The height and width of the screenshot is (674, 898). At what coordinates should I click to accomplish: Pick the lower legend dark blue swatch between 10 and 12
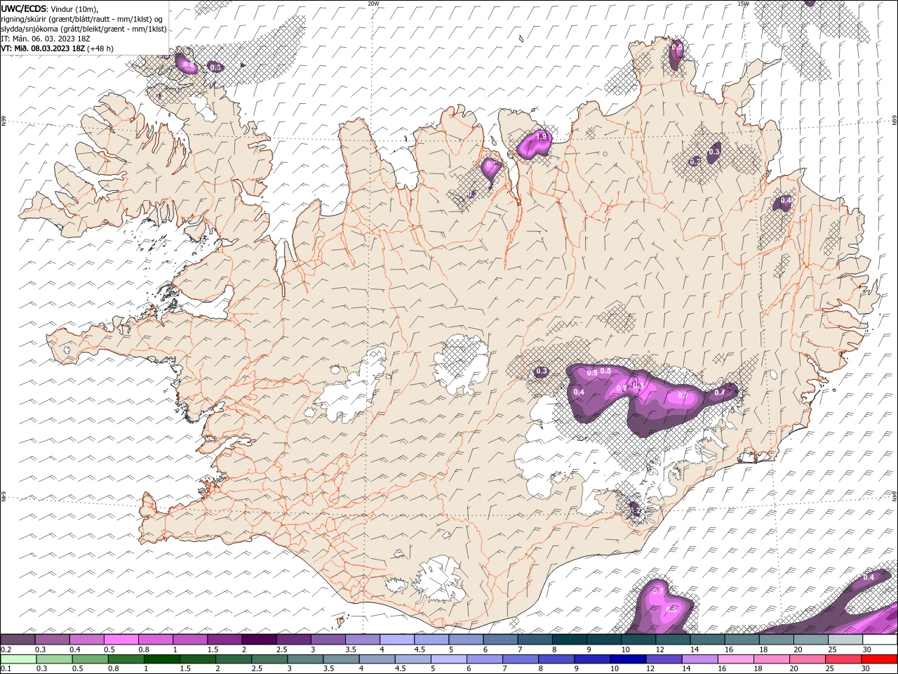628,659
